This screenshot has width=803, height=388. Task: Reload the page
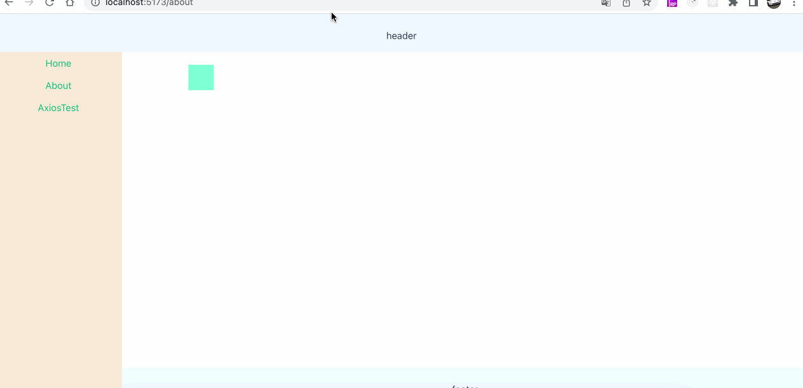coord(50,3)
